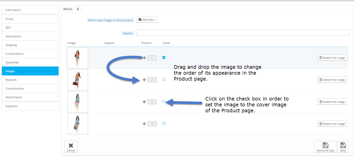Uncheck the cover checkbox for first image
The width and height of the screenshot is (354, 156).
164,58
